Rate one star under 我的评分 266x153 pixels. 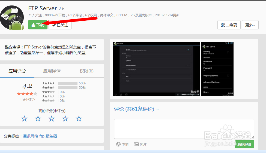tap(24, 119)
